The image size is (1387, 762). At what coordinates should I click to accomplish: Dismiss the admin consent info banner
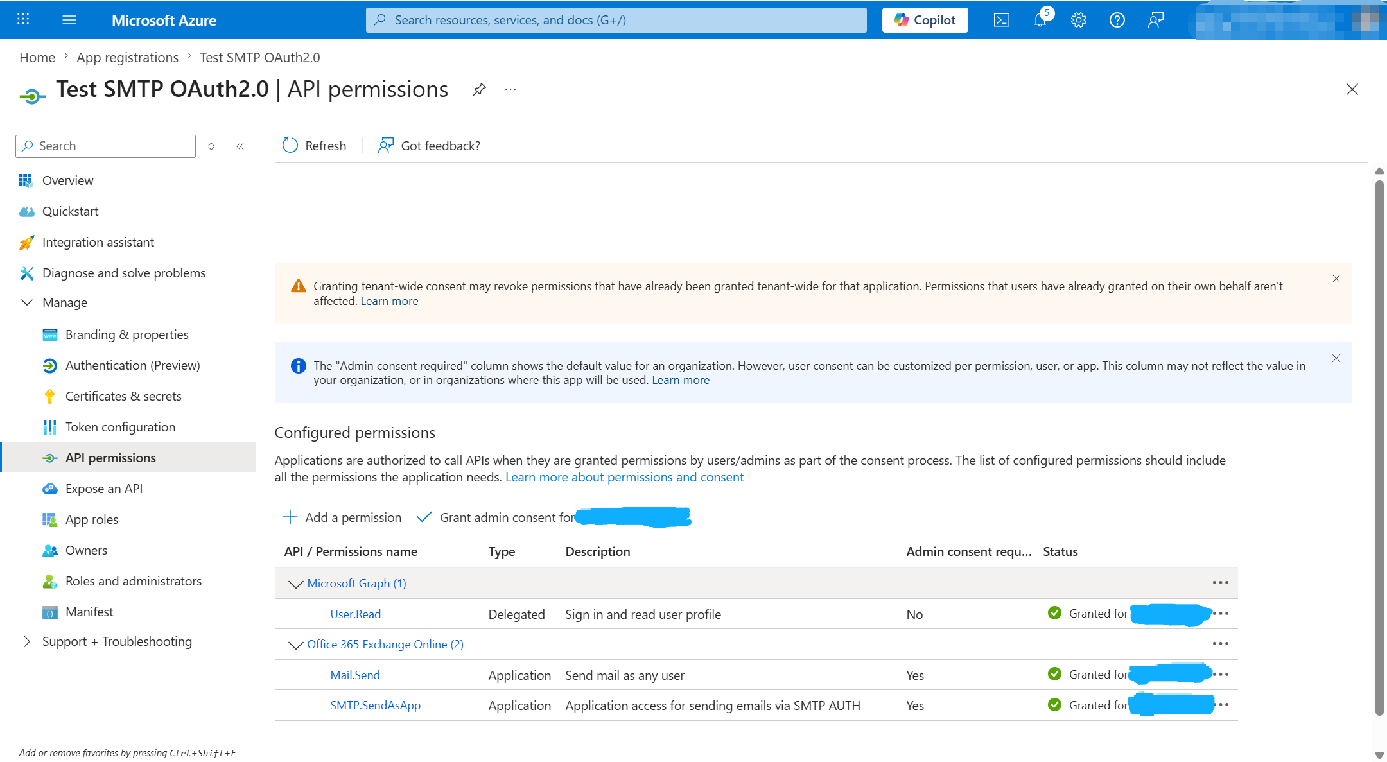click(1336, 358)
